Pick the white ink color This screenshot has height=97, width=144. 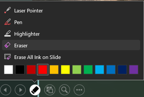point(9,70)
